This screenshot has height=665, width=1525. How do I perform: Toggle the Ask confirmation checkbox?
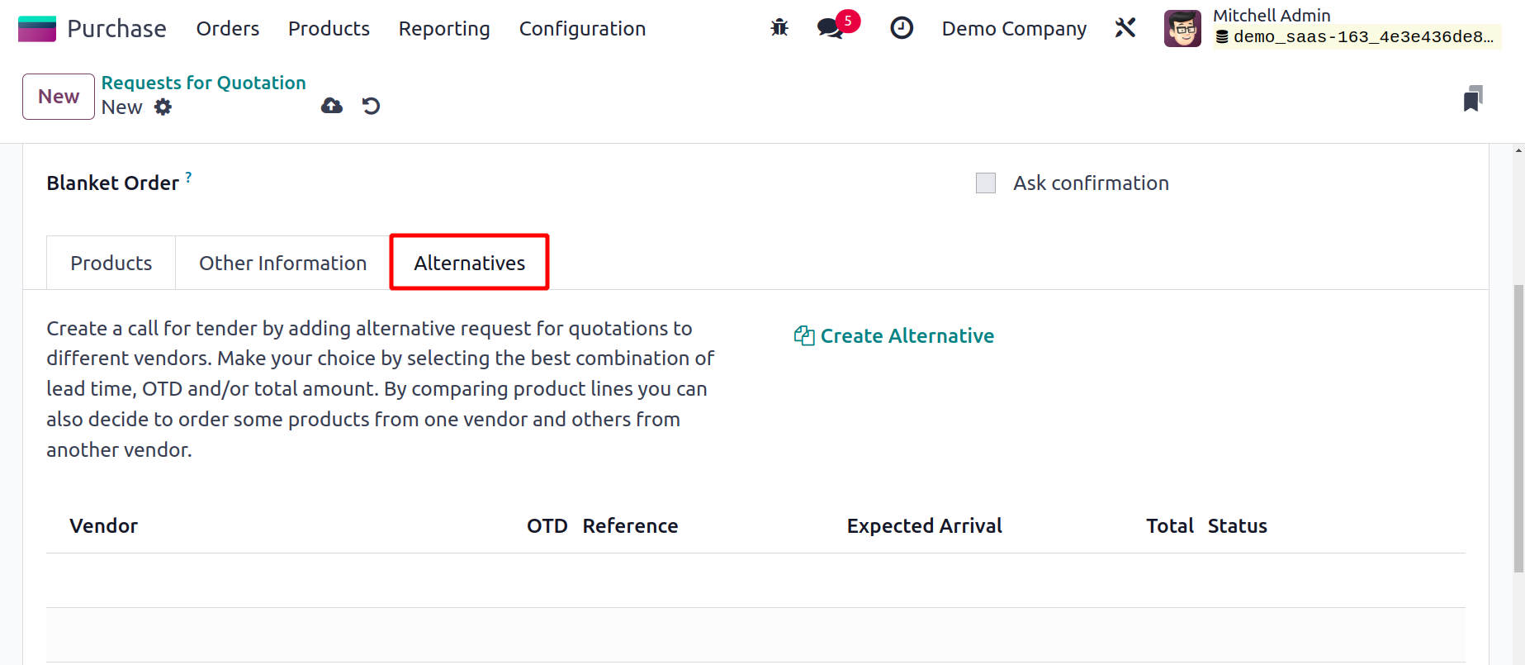[986, 183]
